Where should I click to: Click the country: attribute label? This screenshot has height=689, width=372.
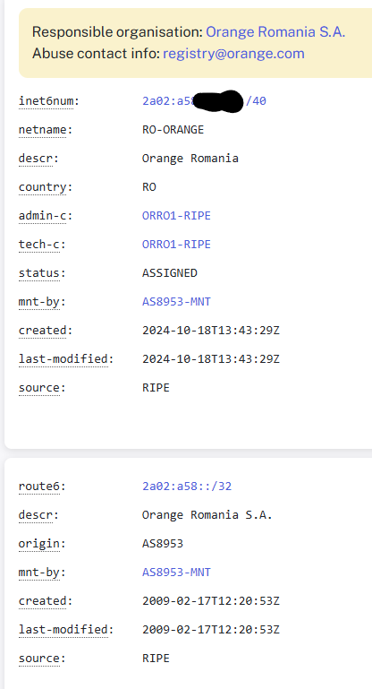pyautogui.click(x=46, y=187)
